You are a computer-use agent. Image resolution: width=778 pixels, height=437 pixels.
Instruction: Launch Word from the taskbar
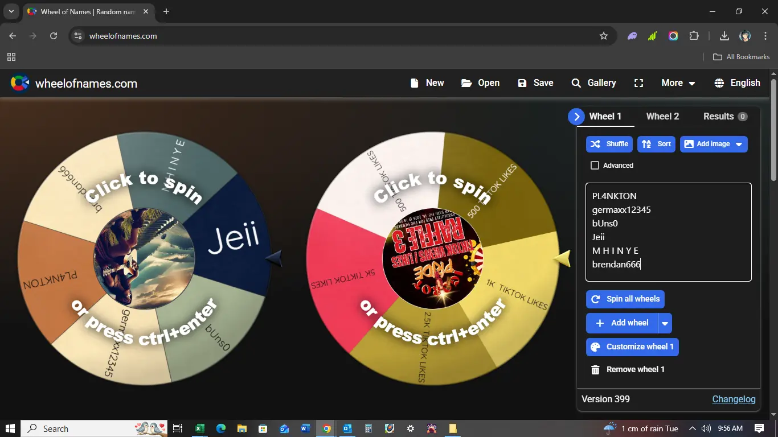305,428
